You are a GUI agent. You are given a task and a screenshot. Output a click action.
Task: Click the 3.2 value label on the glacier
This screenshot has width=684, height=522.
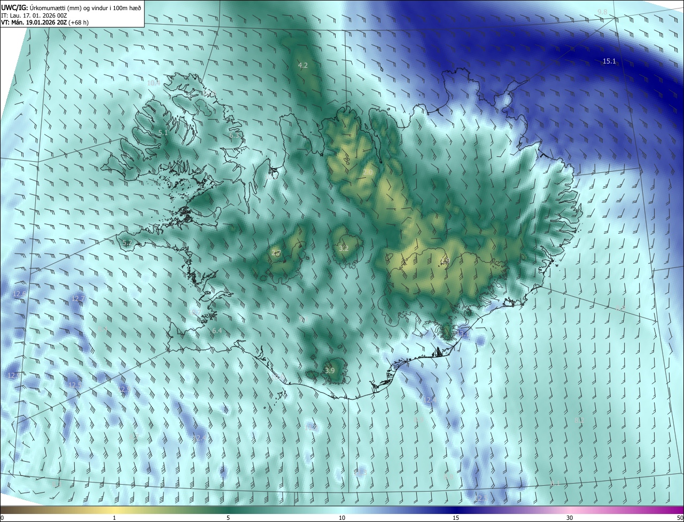(x=344, y=248)
